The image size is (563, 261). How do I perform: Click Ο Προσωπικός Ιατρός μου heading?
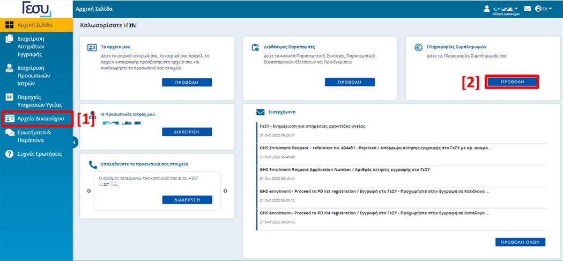[128, 114]
